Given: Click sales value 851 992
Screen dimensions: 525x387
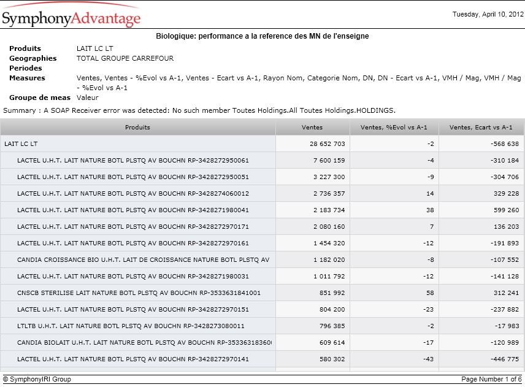Looking at the screenshot, I should click(x=332, y=293).
